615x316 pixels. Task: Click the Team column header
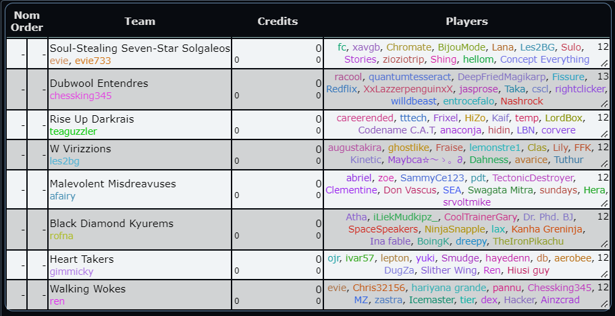pyautogui.click(x=140, y=22)
